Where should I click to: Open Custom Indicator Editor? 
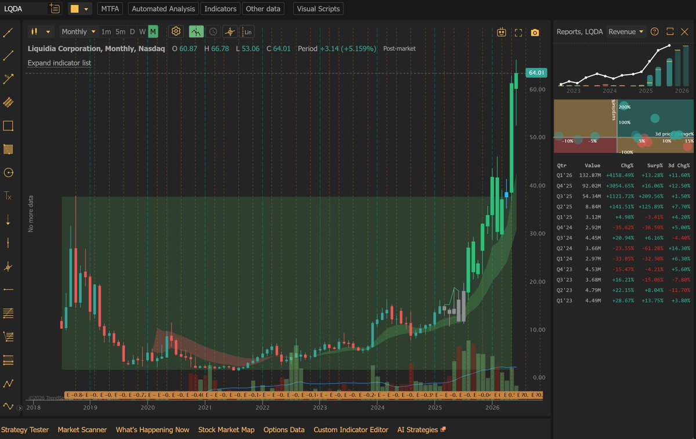point(351,430)
